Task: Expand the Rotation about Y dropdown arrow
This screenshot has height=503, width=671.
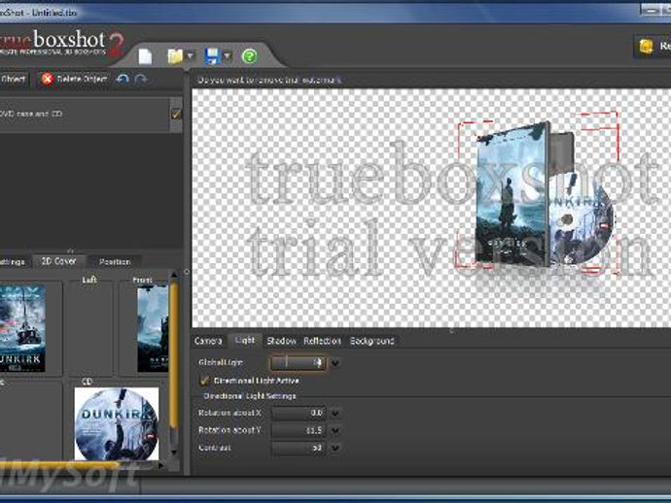Action: click(x=335, y=430)
